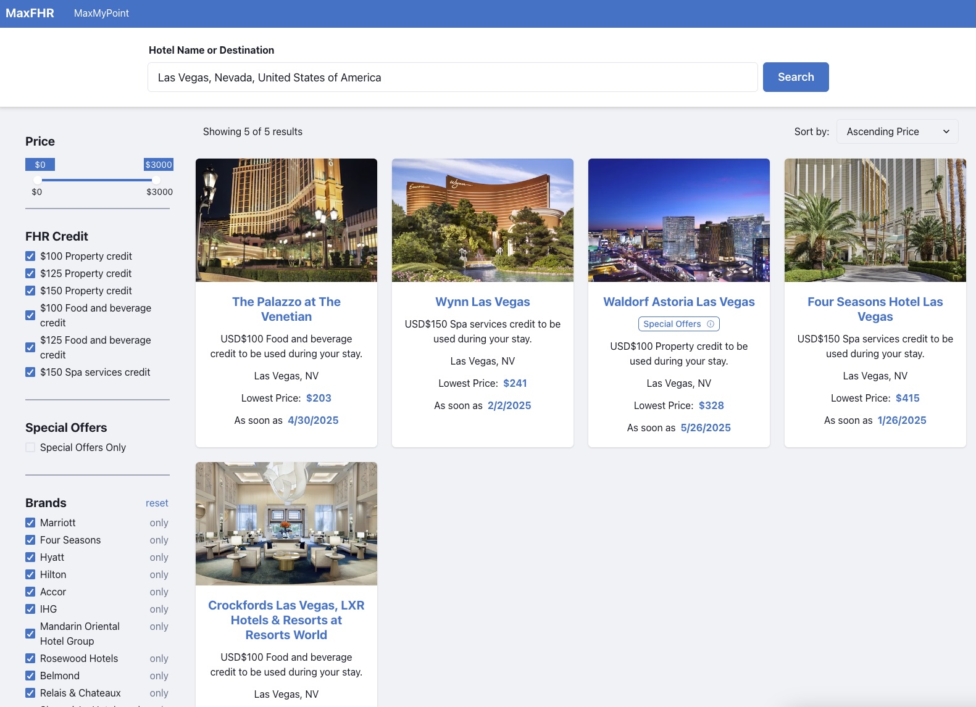Screen dimensions: 976x707
Task: Show only Four Seasons hotels
Action: pos(159,540)
